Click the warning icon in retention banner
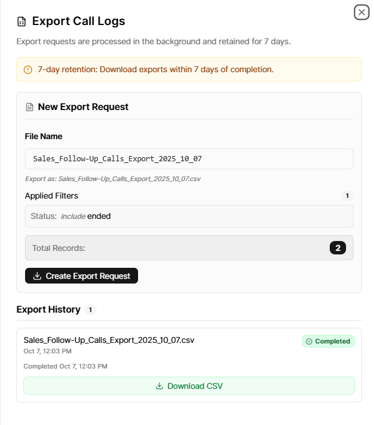374x425 pixels. click(28, 70)
